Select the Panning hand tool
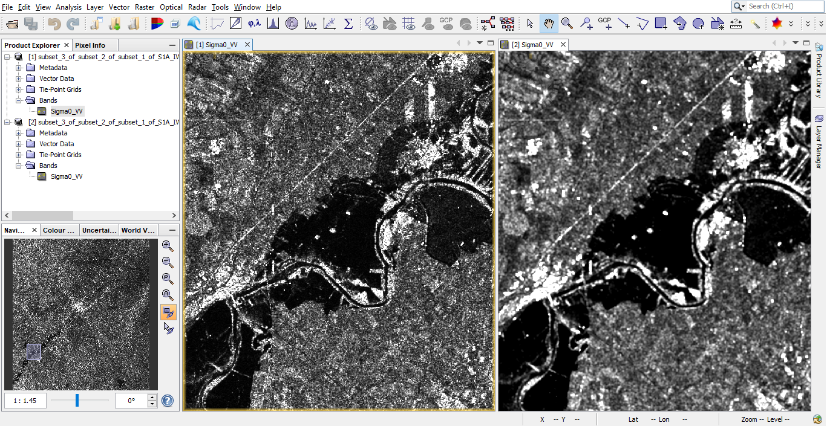This screenshot has width=827, height=426. tap(549, 24)
